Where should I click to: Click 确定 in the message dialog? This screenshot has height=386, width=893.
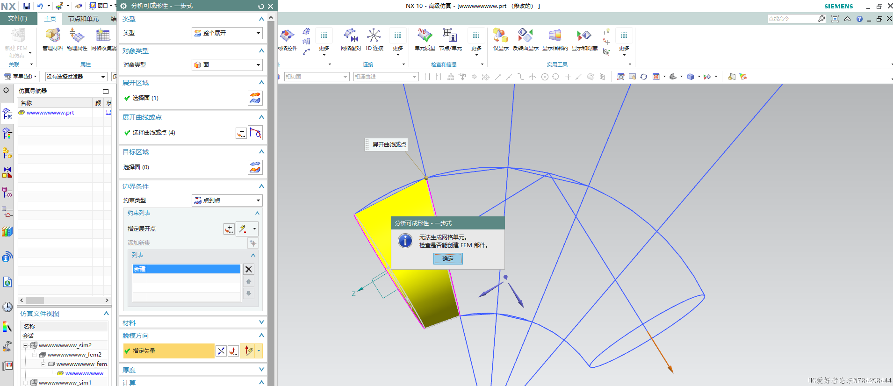point(448,259)
